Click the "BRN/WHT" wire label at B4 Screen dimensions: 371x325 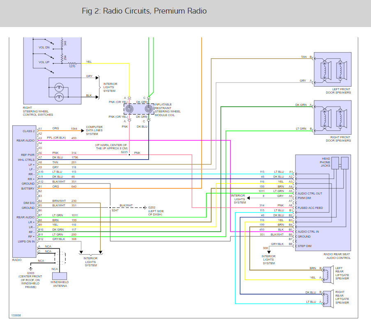coord(59,201)
